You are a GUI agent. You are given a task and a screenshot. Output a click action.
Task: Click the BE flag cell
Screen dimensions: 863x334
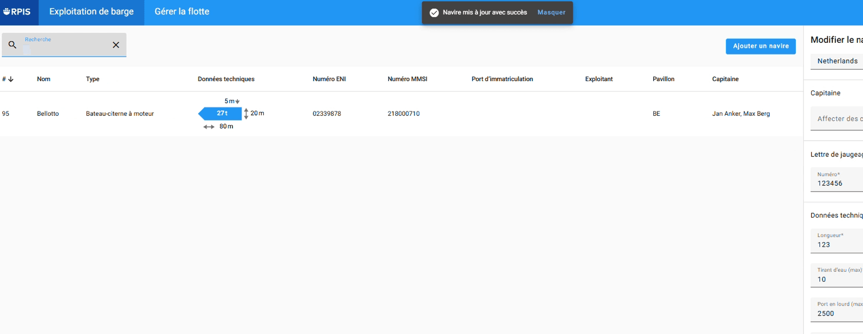tap(656, 114)
